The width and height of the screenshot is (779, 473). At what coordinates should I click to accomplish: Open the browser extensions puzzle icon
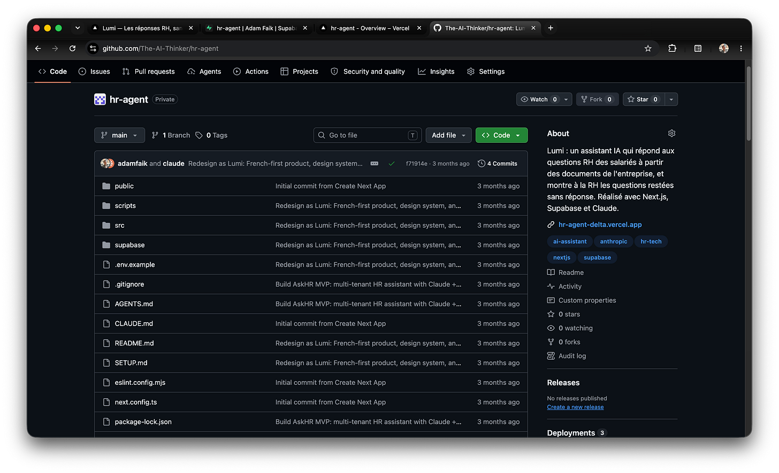pos(673,49)
